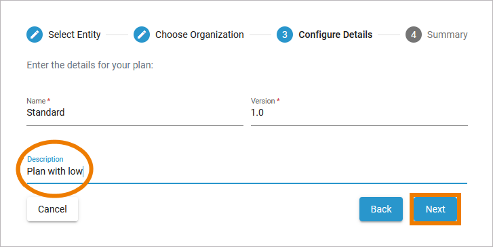Click the red asterisk next to Version
The width and height of the screenshot is (493, 247).
click(x=278, y=100)
